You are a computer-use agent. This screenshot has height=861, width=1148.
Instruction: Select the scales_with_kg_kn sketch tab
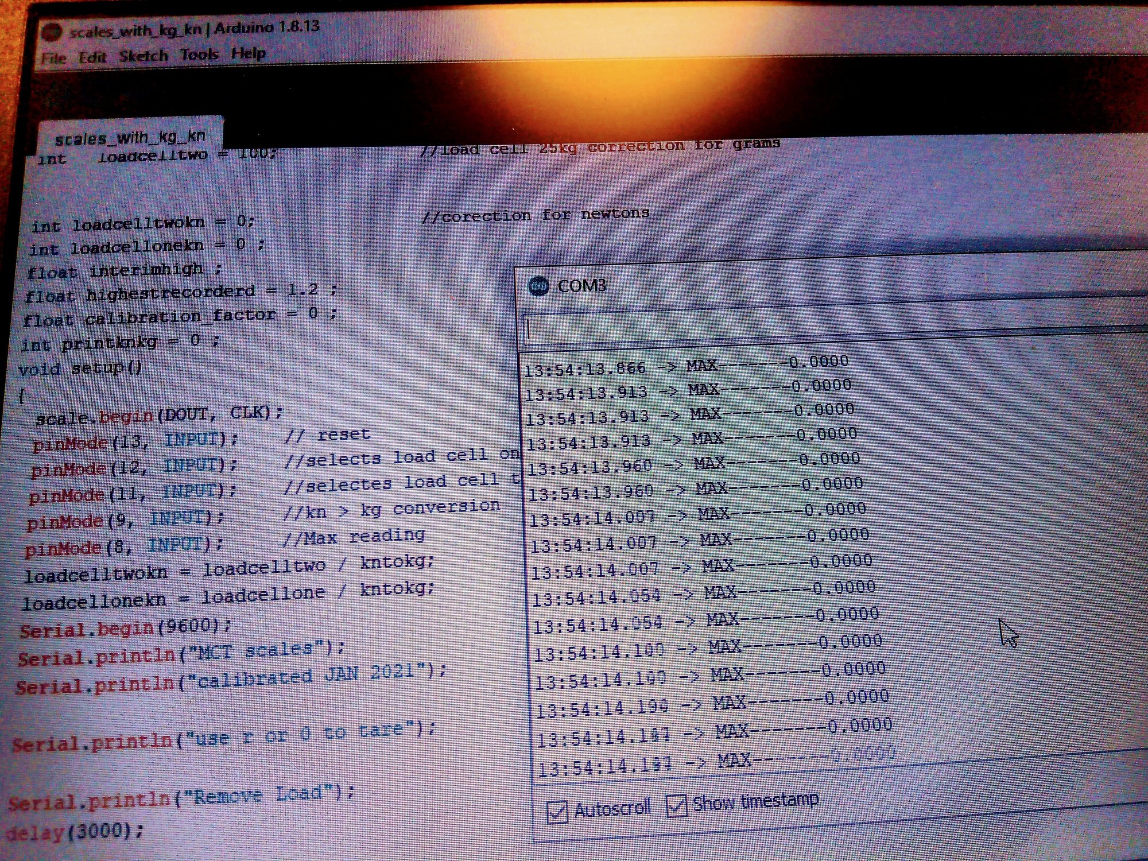click(x=130, y=137)
